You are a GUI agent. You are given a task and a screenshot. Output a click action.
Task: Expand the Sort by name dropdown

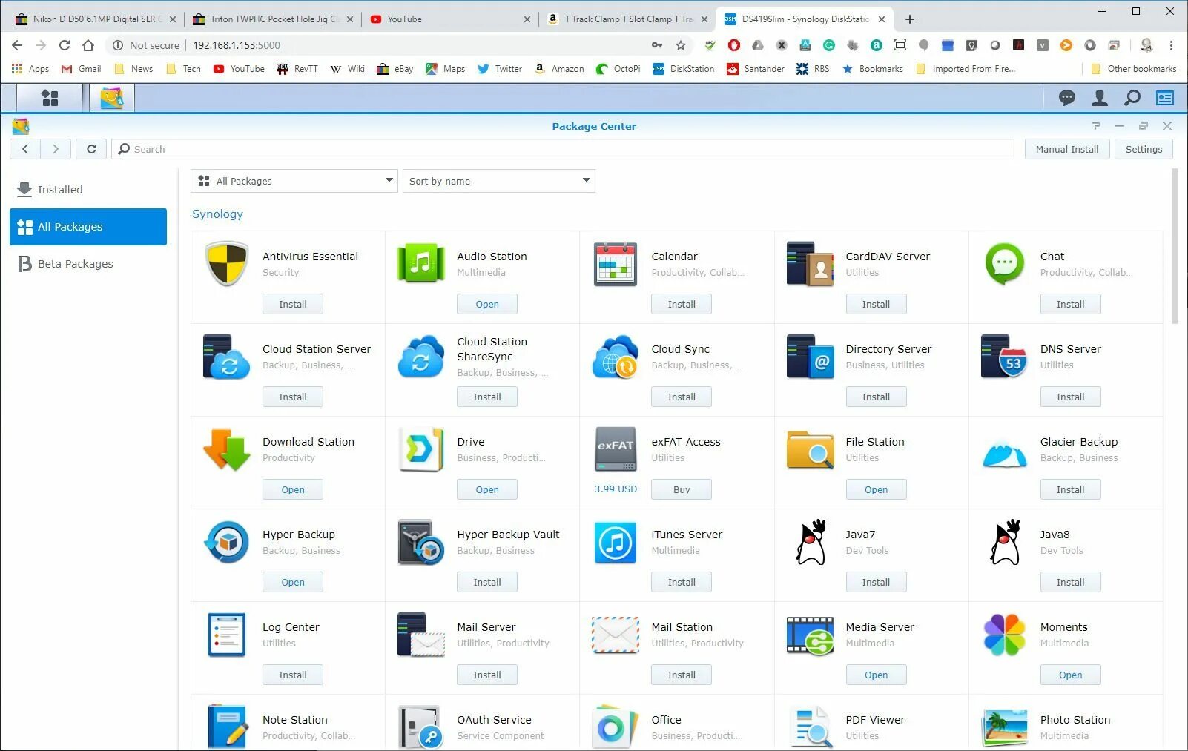[x=499, y=181]
